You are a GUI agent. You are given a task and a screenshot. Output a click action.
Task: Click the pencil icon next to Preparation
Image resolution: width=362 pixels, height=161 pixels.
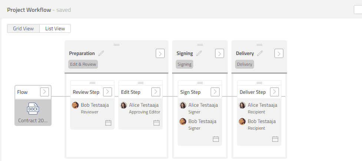click(101, 53)
